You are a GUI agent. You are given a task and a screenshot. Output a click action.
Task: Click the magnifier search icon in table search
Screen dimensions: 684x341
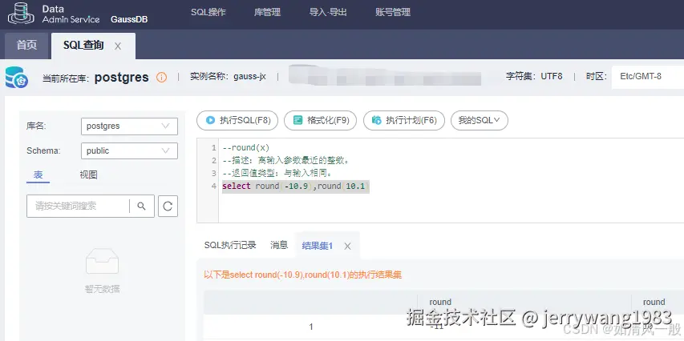[141, 206]
